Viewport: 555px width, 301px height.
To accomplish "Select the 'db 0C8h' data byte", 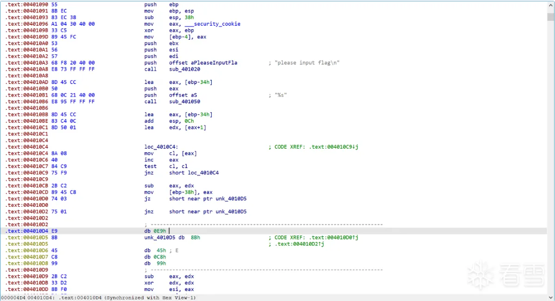I will (155, 257).
